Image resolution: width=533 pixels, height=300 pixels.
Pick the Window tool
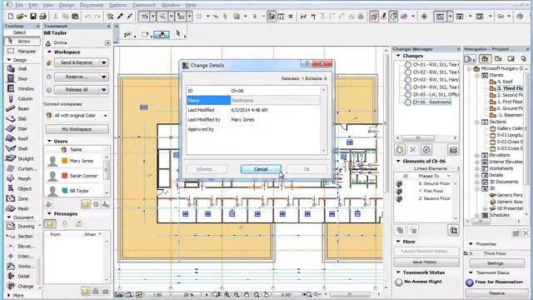click(22, 89)
